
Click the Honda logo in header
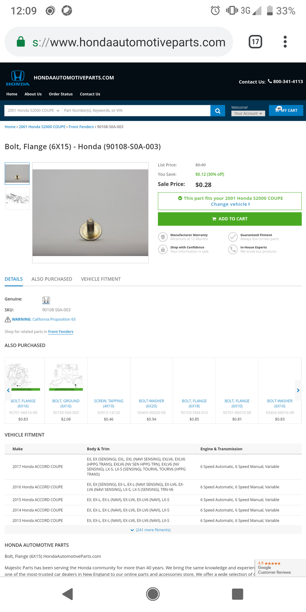pos(18,78)
